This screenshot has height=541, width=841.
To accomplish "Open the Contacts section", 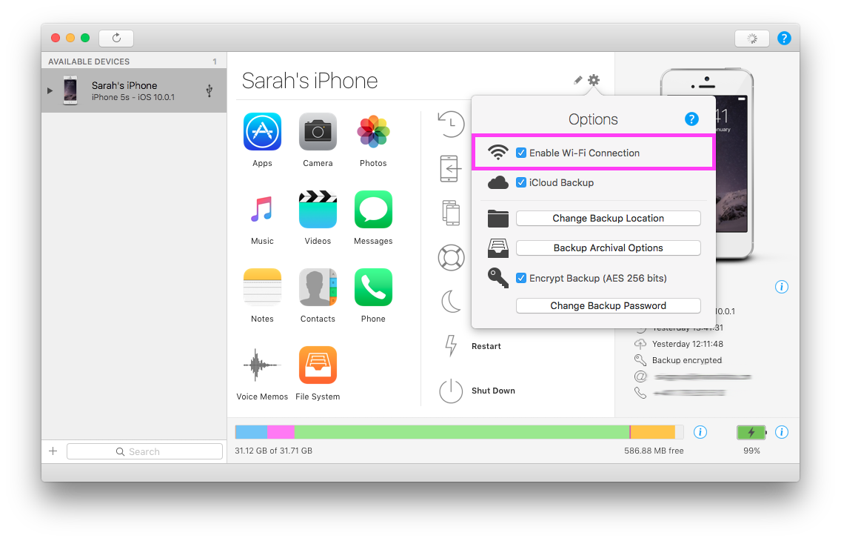I will pyautogui.click(x=318, y=287).
